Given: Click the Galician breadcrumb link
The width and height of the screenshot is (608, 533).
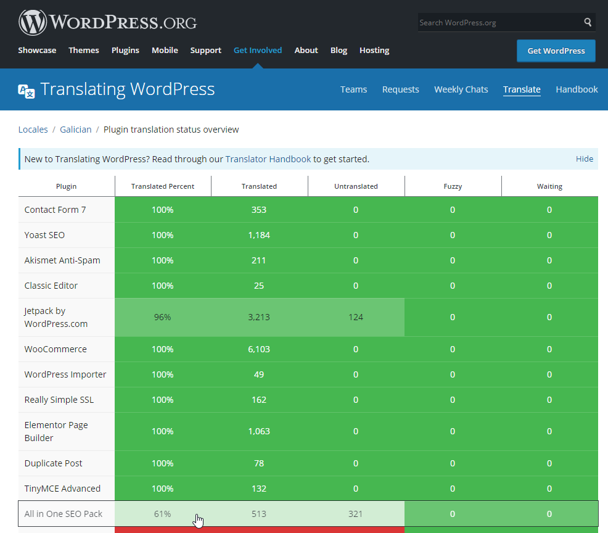Looking at the screenshot, I should pyautogui.click(x=76, y=130).
